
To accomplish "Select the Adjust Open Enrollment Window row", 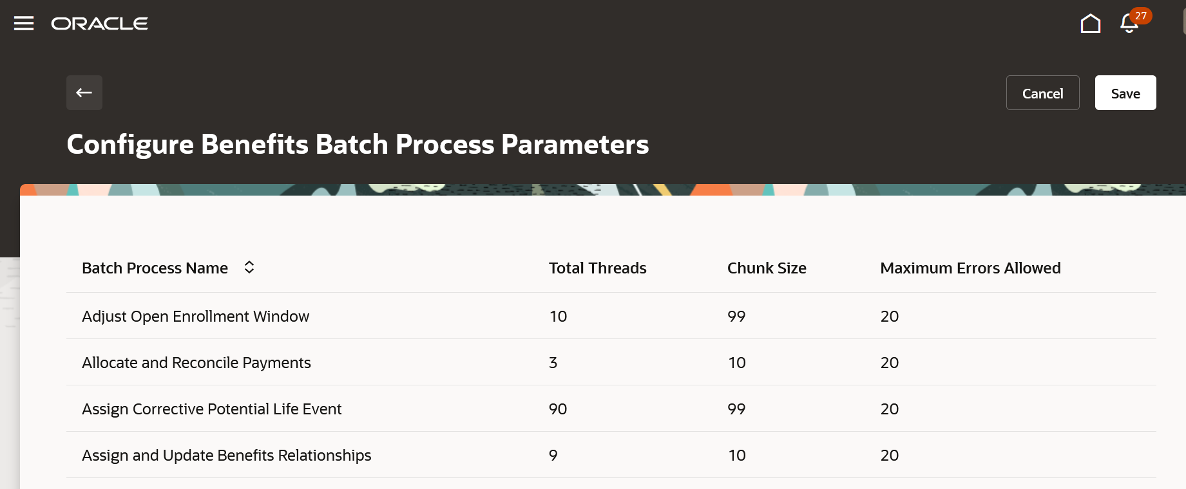I will pyautogui.click(x=611, y=316).
